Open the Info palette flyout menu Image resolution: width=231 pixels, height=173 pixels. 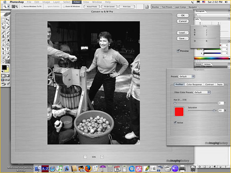pos(229,19)
